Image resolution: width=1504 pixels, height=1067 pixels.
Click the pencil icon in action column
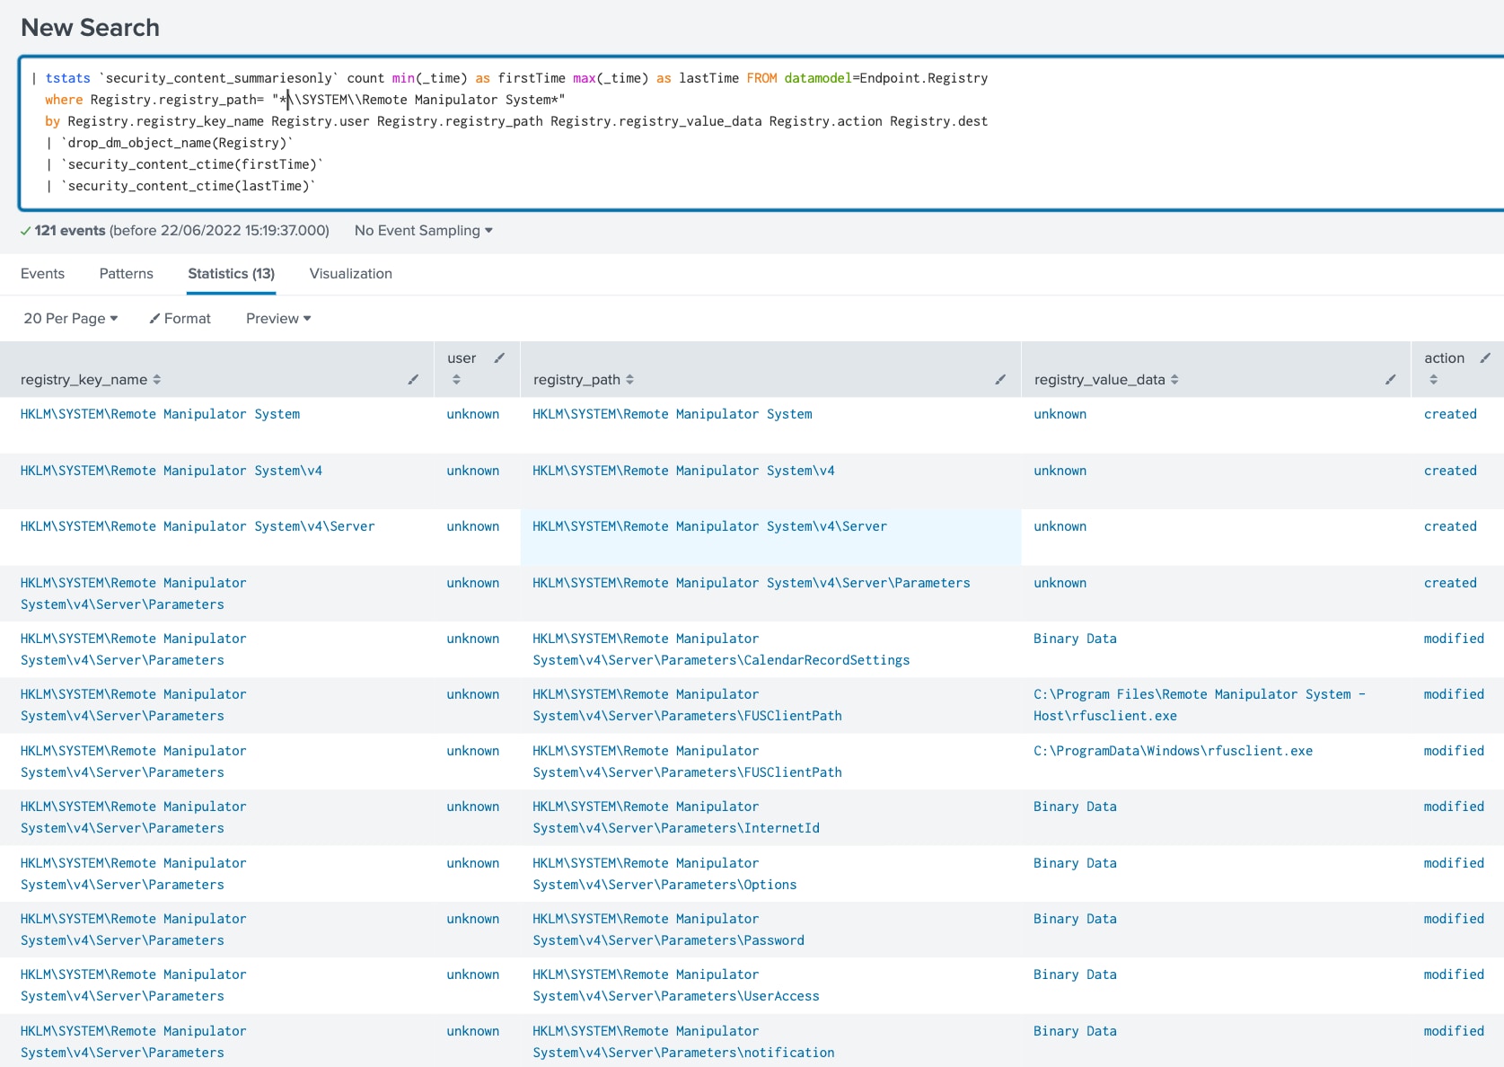[1485, 358]
